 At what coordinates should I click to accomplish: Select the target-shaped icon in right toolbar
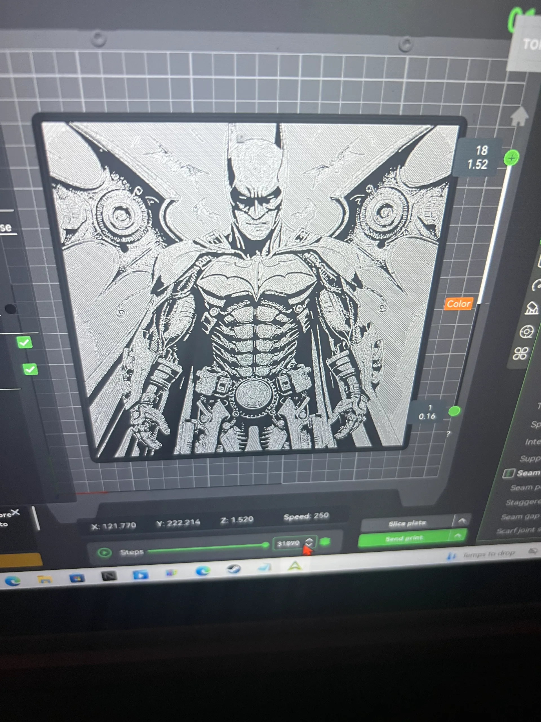526,332
